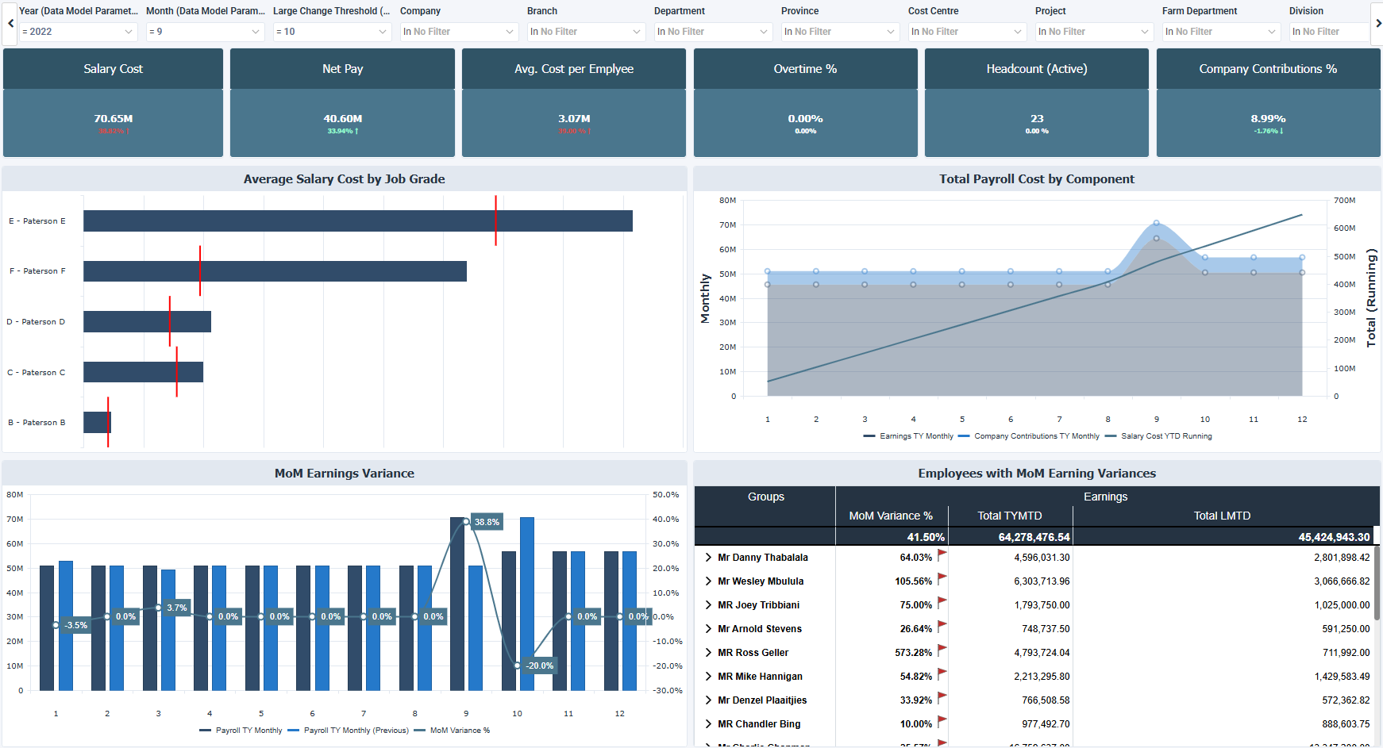Click Employees with MoM Earning Variances title
Image resolution: width=1383 pixels, height=748 pixels.
pos(1037,474)
